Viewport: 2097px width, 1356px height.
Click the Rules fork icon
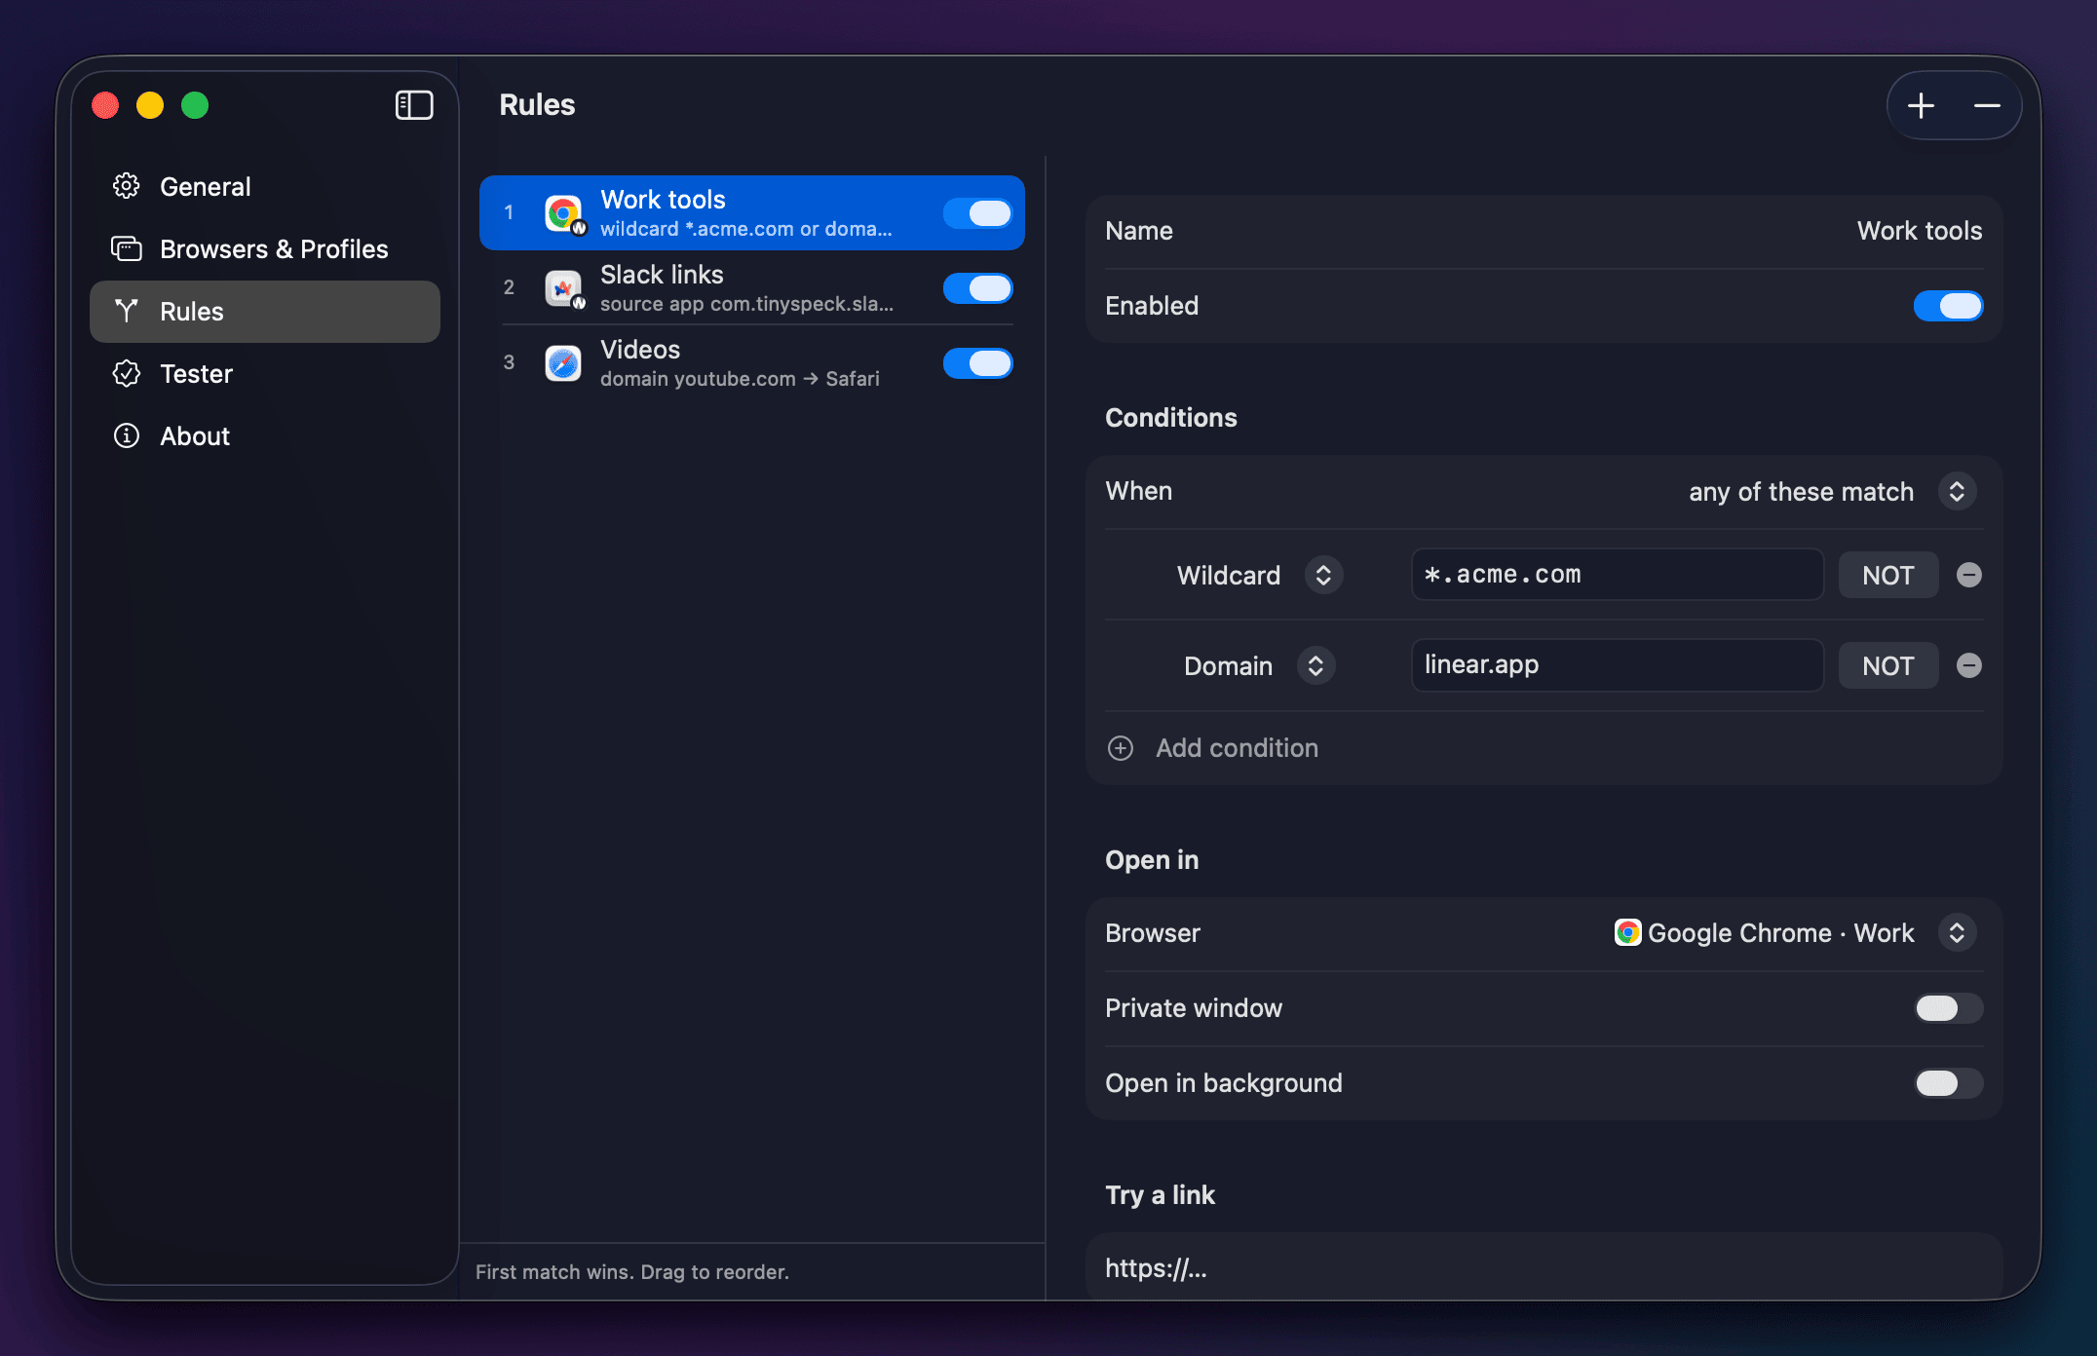click(127, 311)
